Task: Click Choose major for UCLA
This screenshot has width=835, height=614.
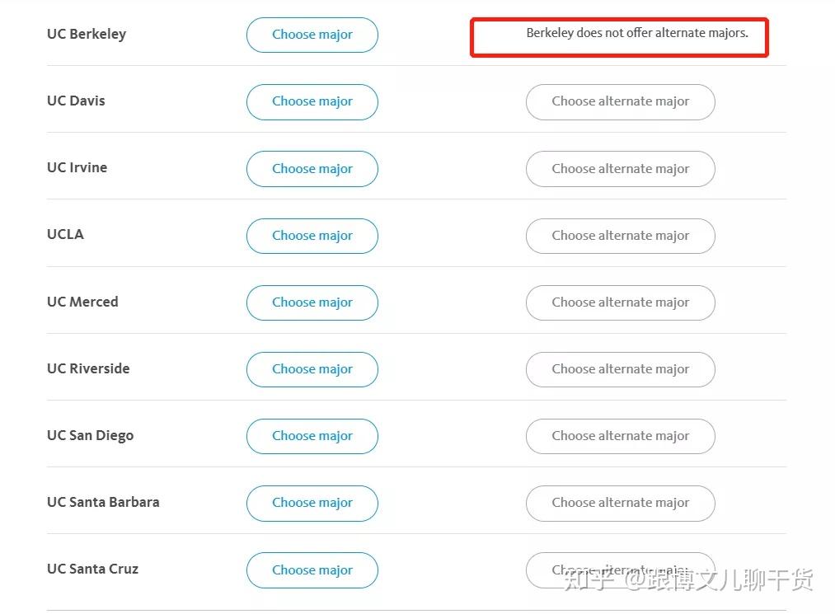Action: click(x=312, y=236)
